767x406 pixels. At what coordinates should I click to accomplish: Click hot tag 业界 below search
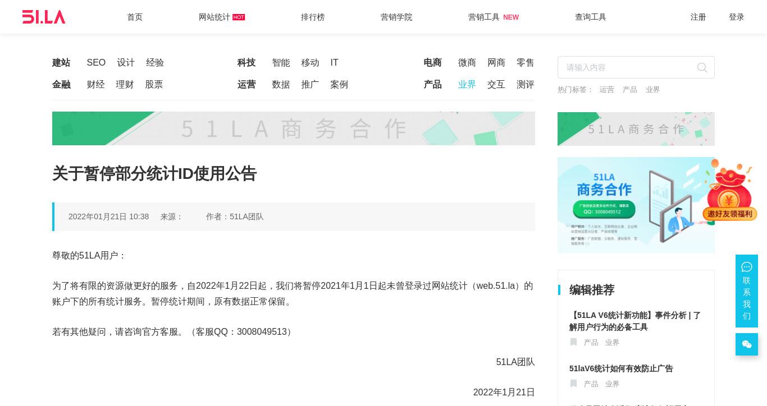click(x=652, y=90)
